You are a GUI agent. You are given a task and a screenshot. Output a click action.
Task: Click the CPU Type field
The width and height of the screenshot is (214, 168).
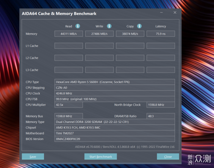115,82
